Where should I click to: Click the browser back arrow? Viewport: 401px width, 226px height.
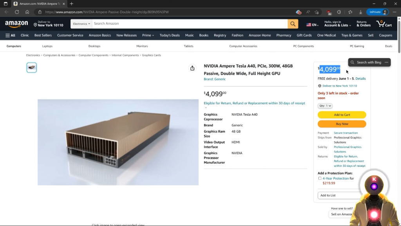pyautogui.click(x=6, y=12)
